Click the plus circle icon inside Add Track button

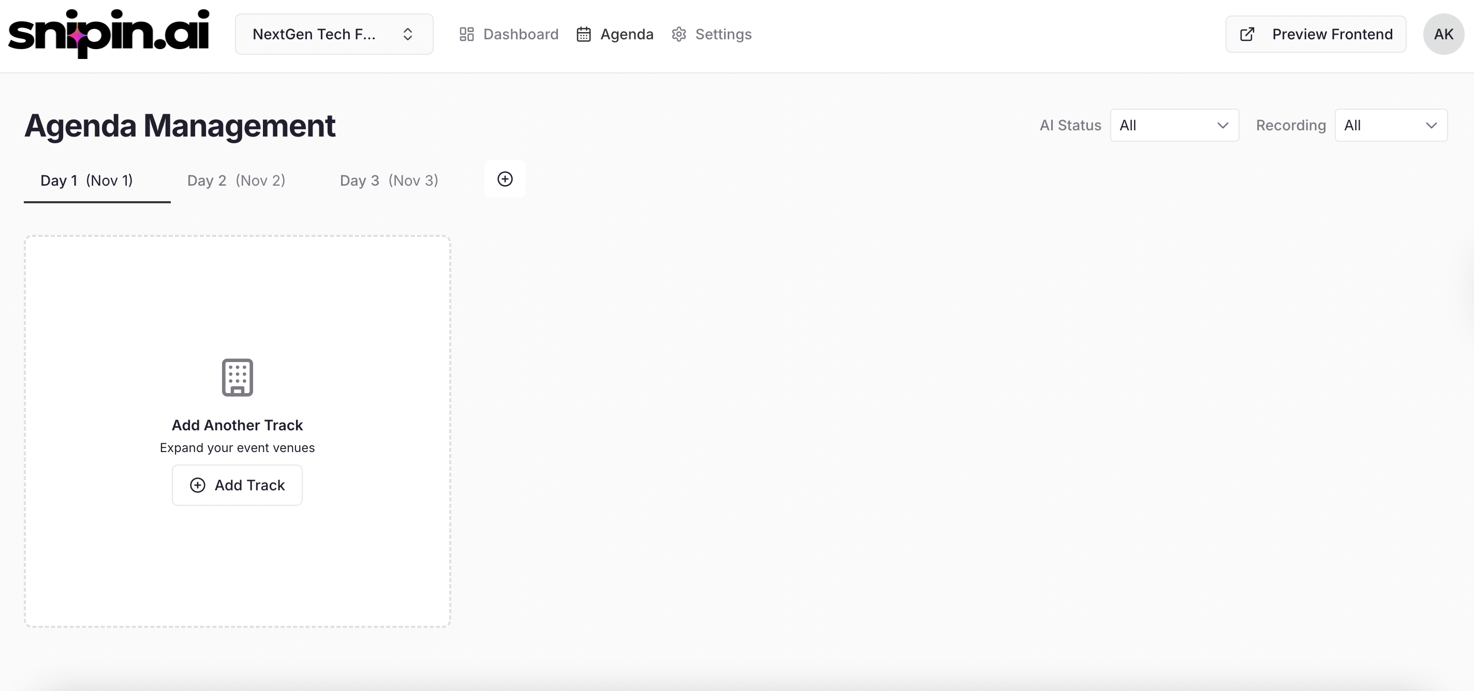point(197,485)
